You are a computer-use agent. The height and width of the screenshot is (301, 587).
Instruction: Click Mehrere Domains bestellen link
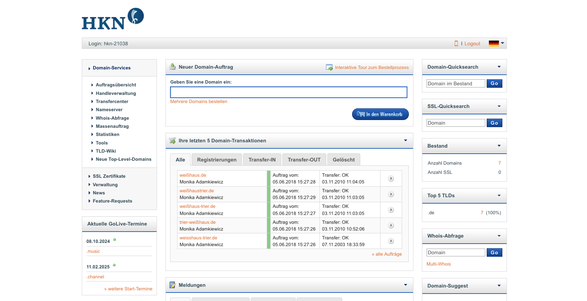point(199,102)
